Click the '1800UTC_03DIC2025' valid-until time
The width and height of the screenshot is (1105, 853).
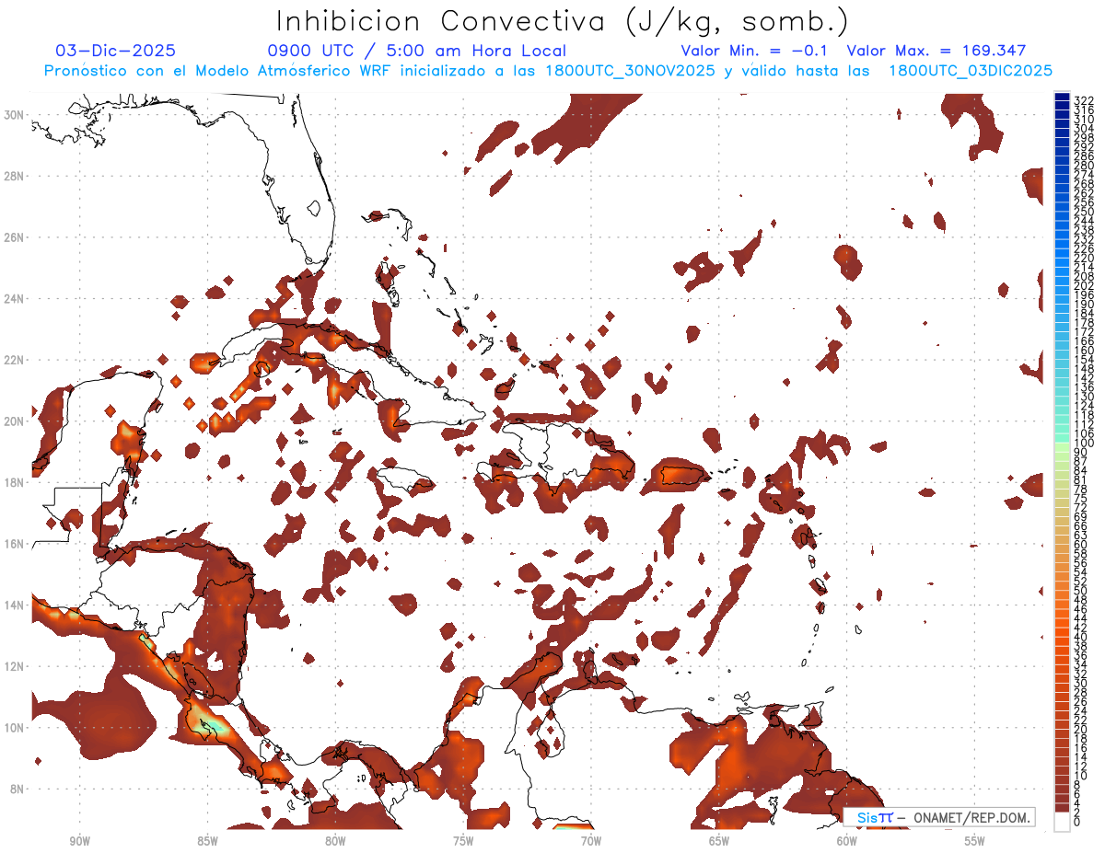click(x=971, y=71)
